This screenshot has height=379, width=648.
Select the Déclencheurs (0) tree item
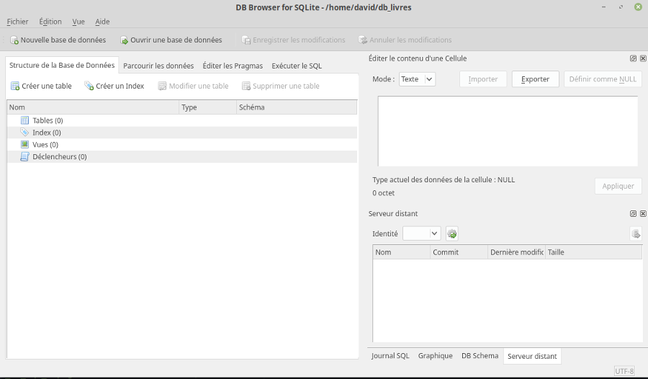click(59, 156)
